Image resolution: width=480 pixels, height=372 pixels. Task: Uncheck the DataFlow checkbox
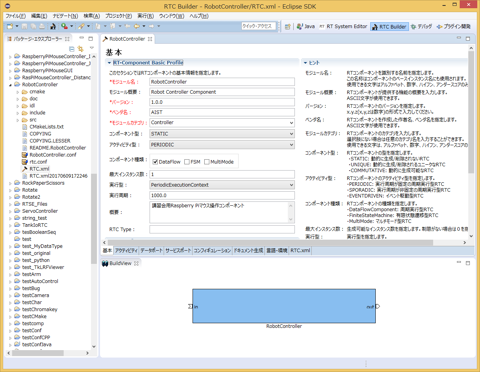155,162
